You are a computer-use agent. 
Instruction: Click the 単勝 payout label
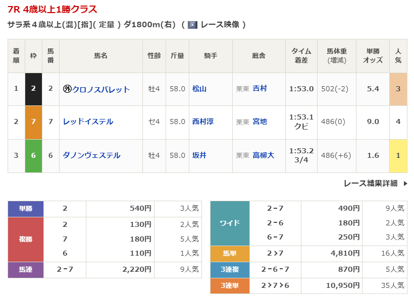pyautogui.click(x=26, y=208)
